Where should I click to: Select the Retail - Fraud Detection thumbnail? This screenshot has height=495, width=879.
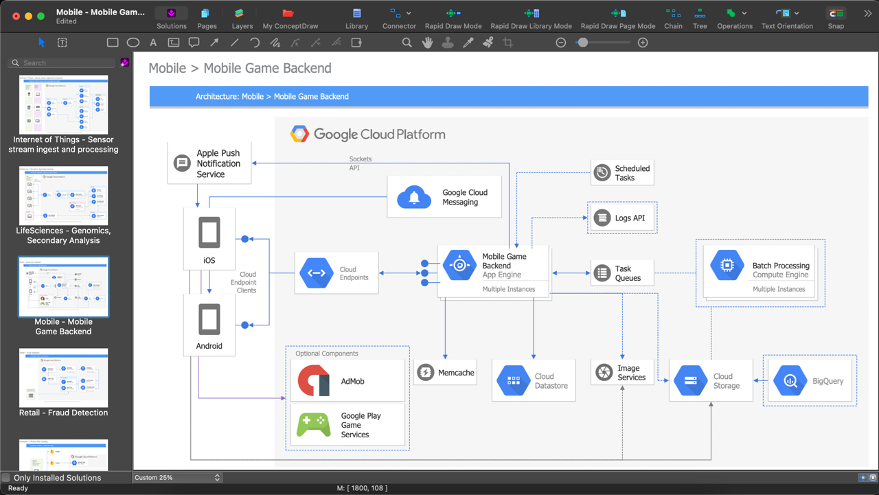63,378
